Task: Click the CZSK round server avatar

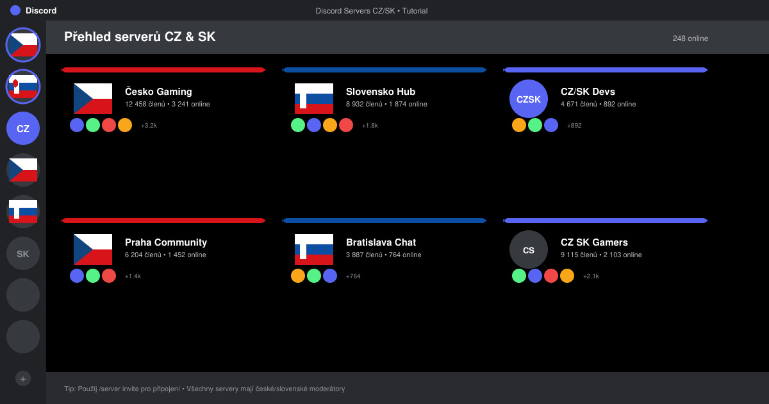Action: click(529, 99)
